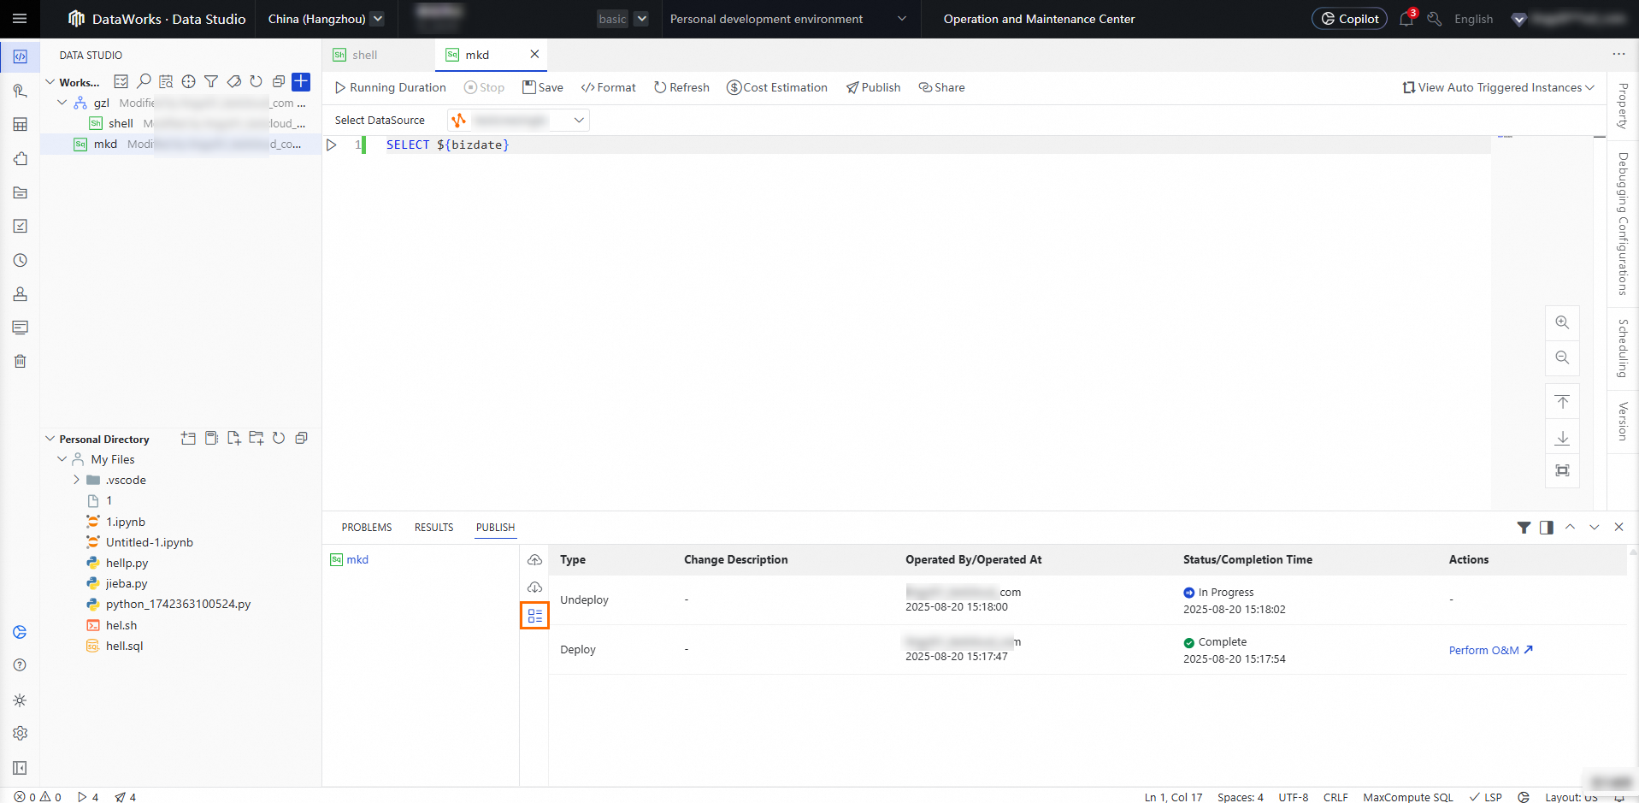Open the Debugging Configurations side tab
Screen dimensions: 1639x803
coord(1623,224)
